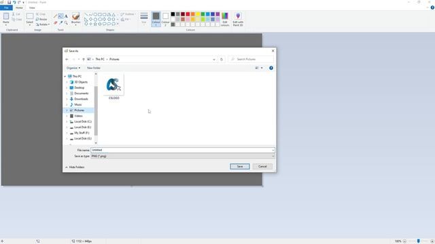Open the address bar history dropdown
Image resolution: width=435 pixels, height=244 pixels.
click(x=214, y=59)
